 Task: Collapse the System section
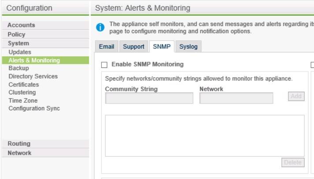19,43
